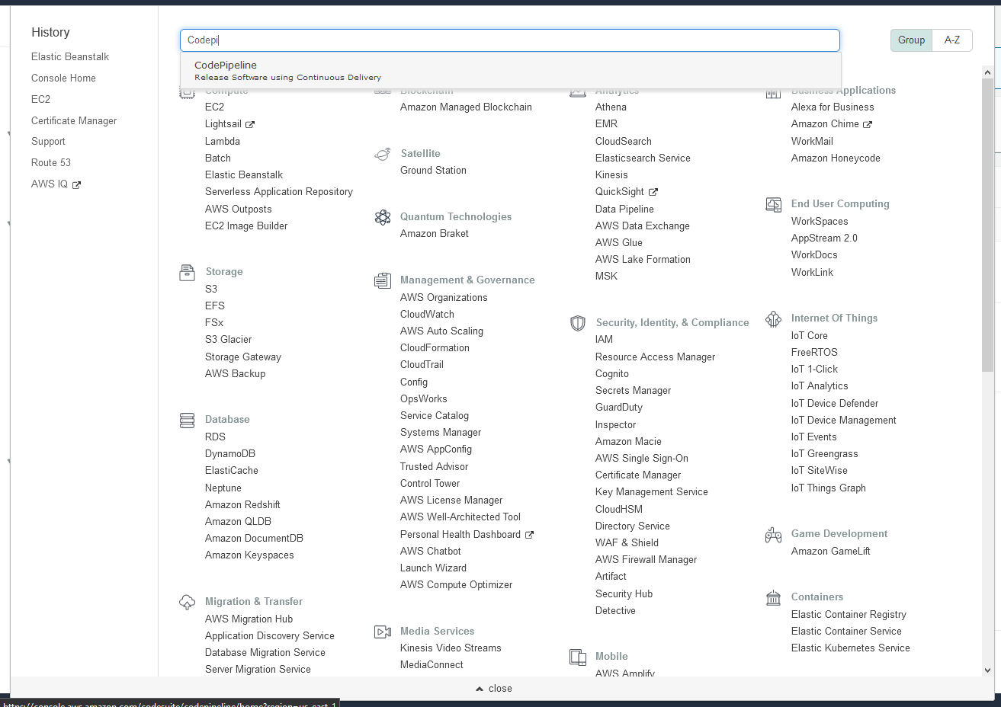1001x707 pixels.
Task: Click external link icon beside Amazon Chime
Action: click(868, 124)
